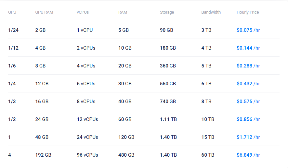Click the 192 GB GPU RAM cell
The width and height of the screenshot is (288, 168).
pos(43,155)
